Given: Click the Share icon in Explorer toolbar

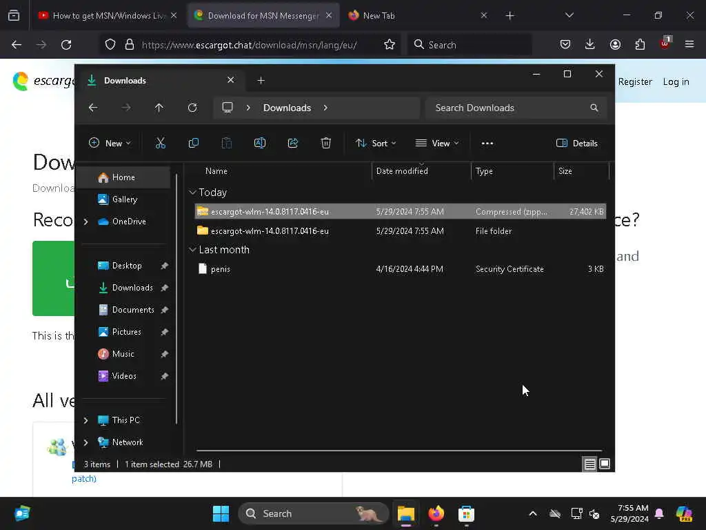Looking at the screenshot, I should point(292,144).
